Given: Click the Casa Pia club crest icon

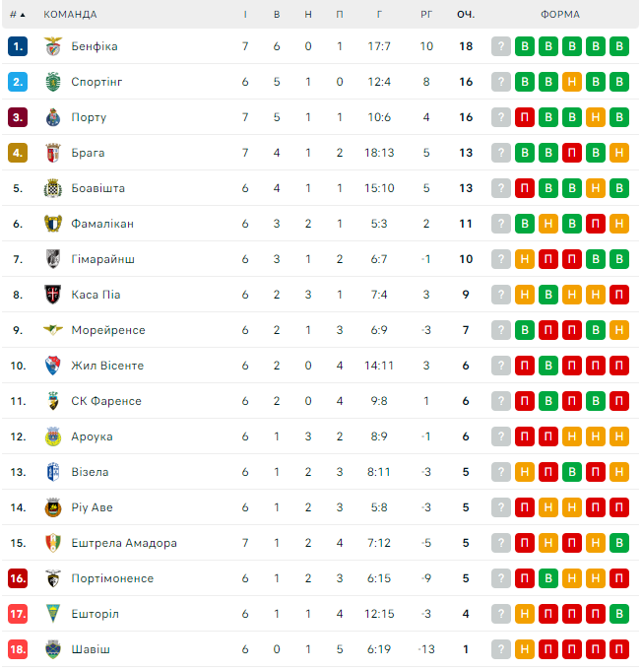Looking at the screenshot, I should click(53, 295).
